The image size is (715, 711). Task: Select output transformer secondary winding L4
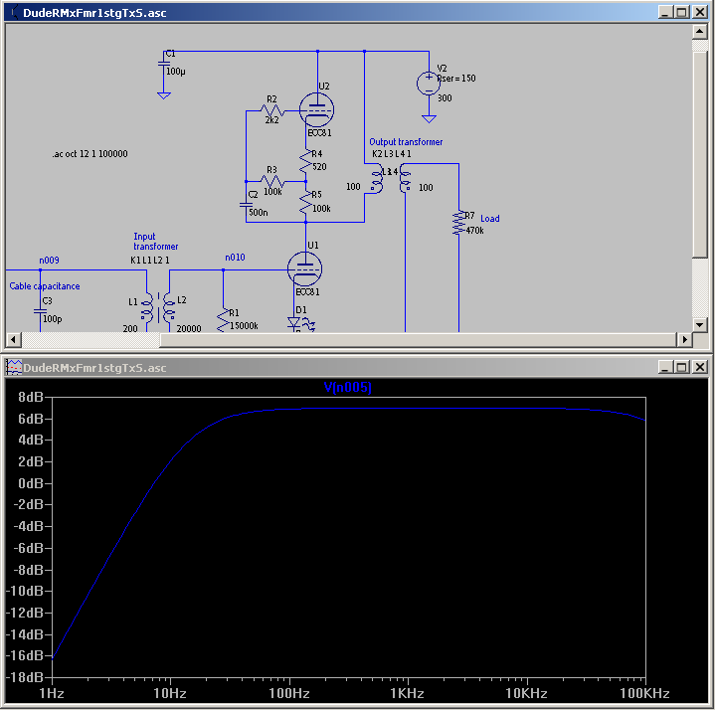pos(405,179)
